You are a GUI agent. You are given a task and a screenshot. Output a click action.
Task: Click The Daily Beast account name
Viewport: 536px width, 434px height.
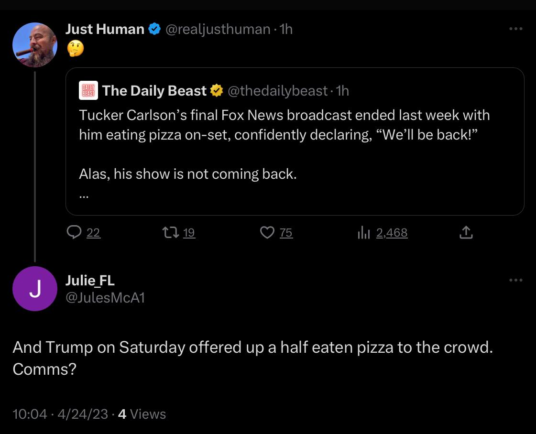(154, 91)
